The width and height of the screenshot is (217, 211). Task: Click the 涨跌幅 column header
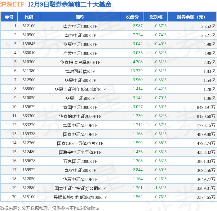[x=156, y=17]
